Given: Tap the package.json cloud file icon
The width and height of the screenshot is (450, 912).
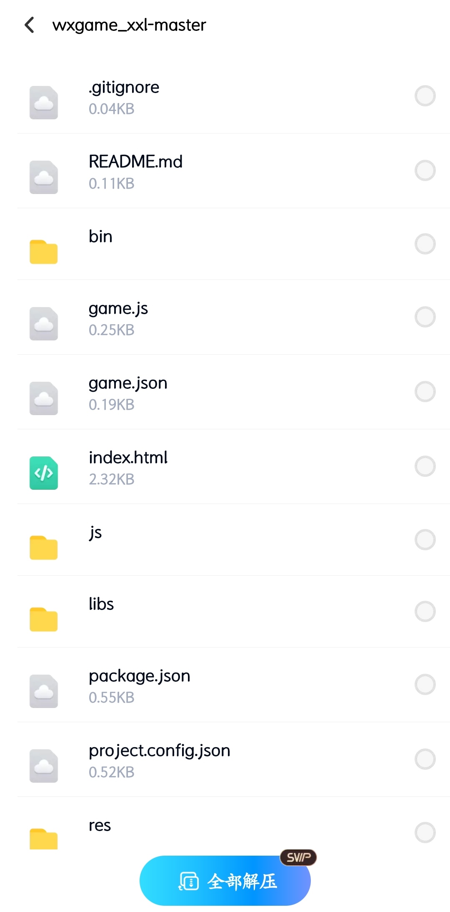Looking at the screenshot, I should (x=43, y=691).
